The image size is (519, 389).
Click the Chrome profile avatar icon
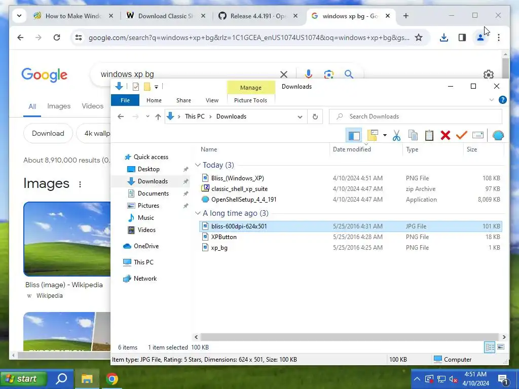480,37
